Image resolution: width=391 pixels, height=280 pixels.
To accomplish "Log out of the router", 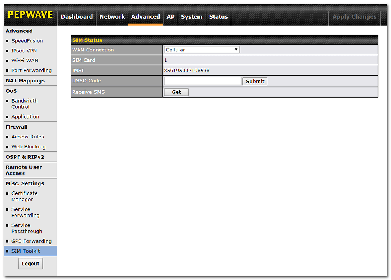I will pyautogui.click(x=30, y=263).
